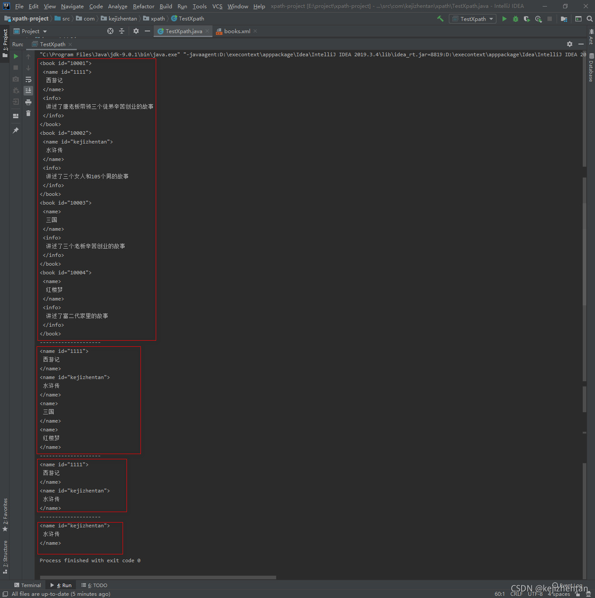Click the tool window quick-access icon in status bar
The image size is (595, 598).
[5, 594]
